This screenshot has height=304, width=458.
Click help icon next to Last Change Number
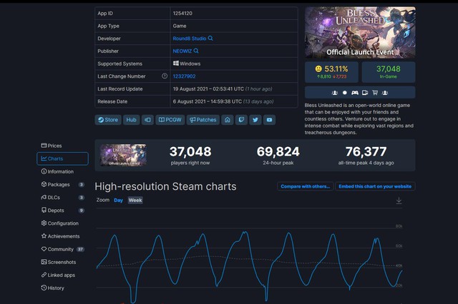(x=165, y=76)
